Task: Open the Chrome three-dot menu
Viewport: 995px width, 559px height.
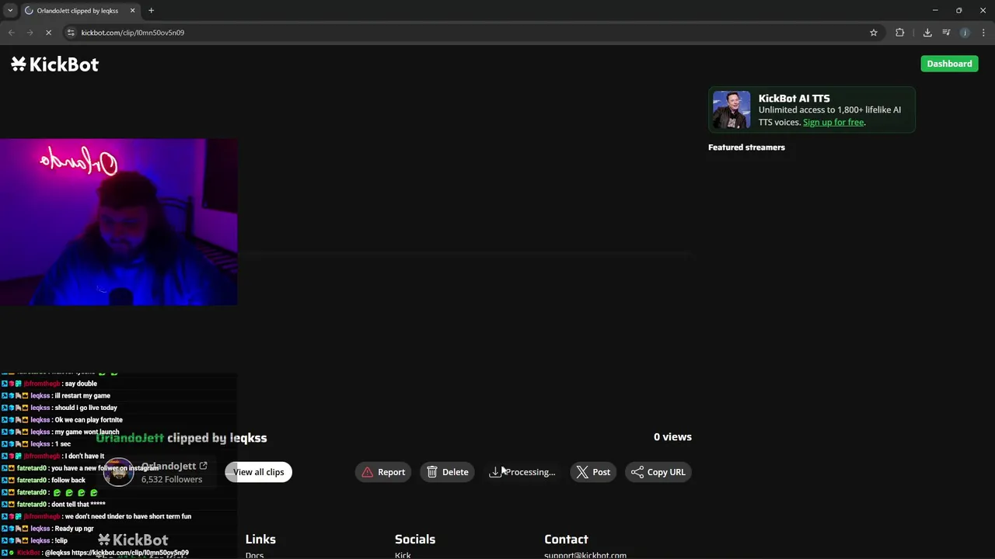Action: 983,33
